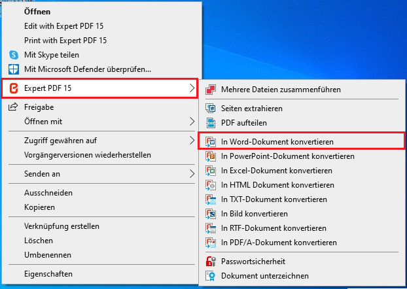The width and height of the screenshot is (407, 289).
Task: Select Zugriff gewähren auf entry
Action: click(x=60, y=141)
